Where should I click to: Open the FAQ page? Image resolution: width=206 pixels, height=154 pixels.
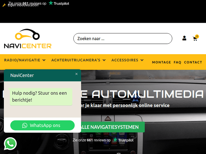coord(177,62)
